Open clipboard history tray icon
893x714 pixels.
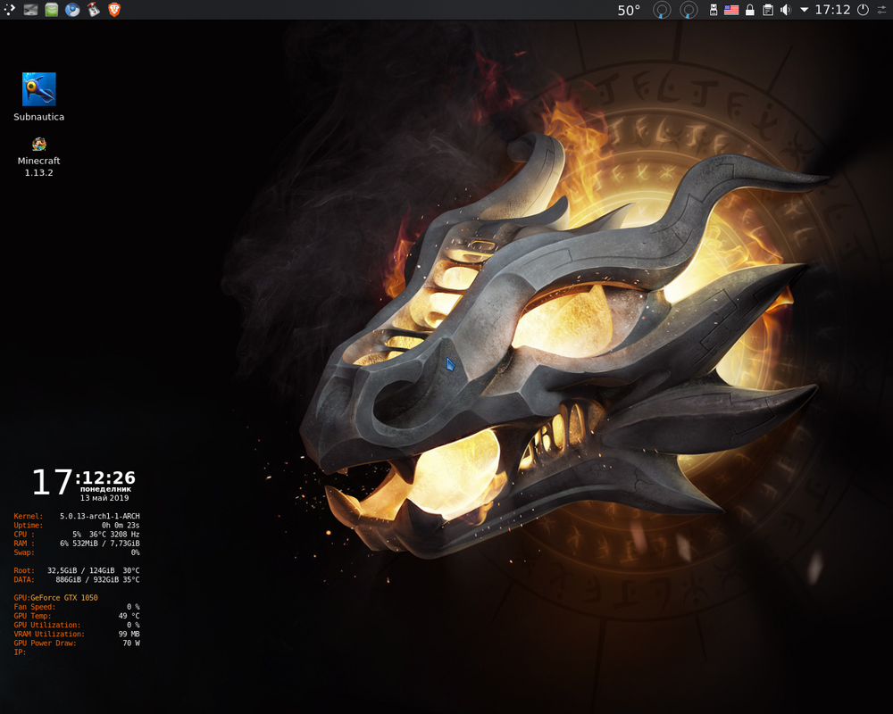click(x=768, y=10)
